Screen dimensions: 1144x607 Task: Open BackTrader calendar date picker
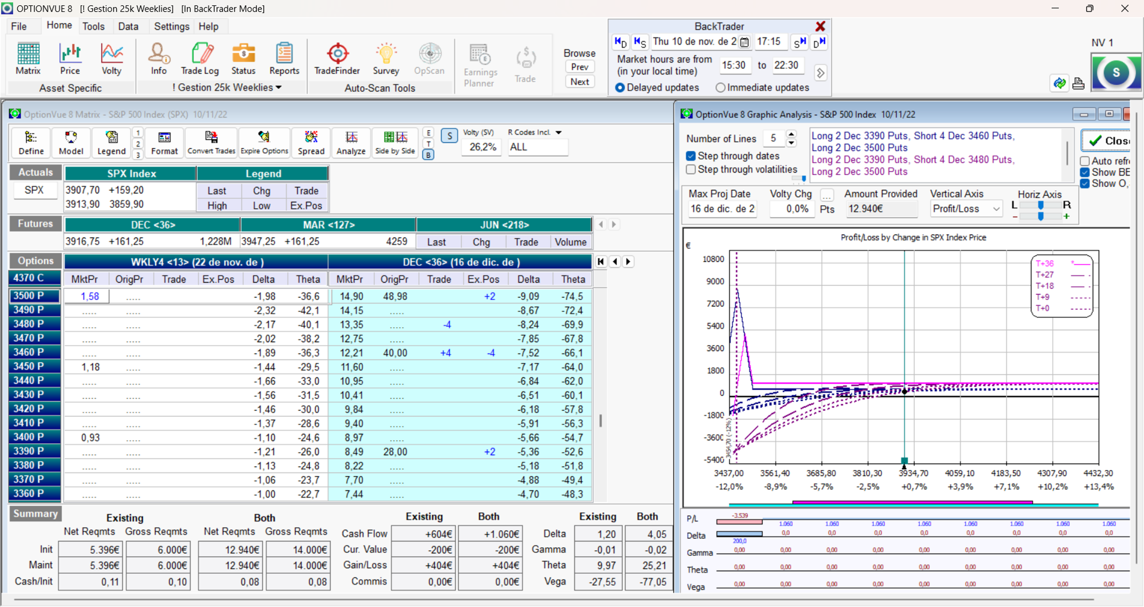[x=745, y=42]
